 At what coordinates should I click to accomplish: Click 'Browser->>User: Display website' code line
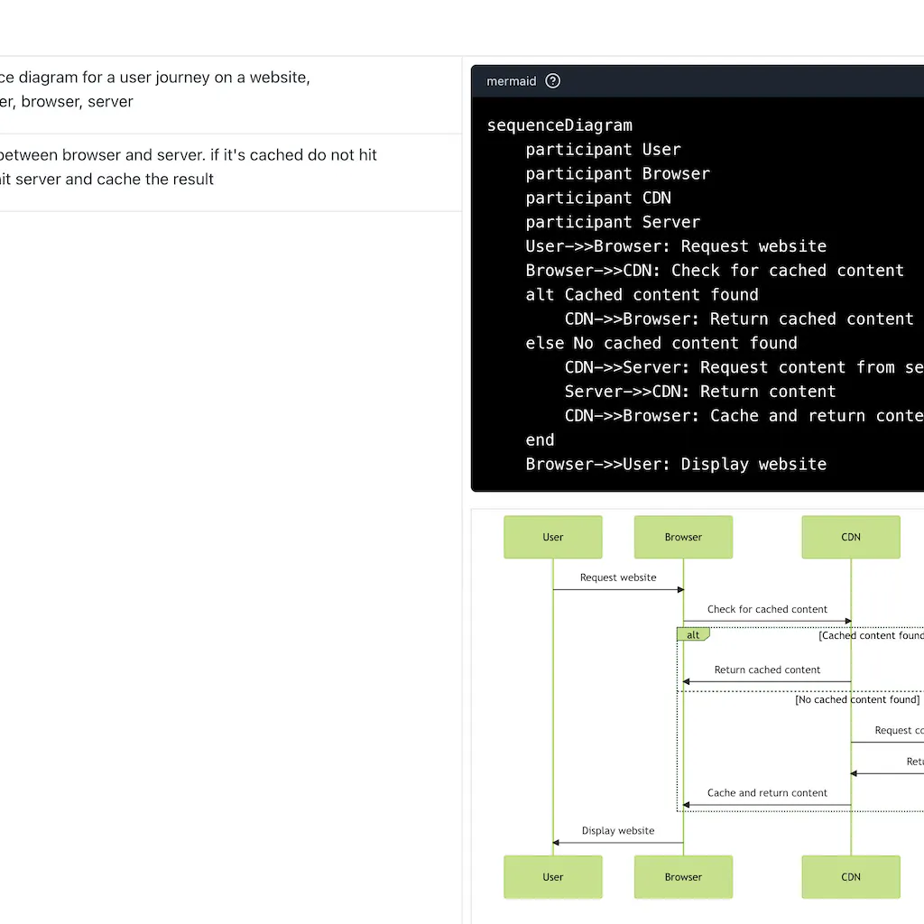676,464
